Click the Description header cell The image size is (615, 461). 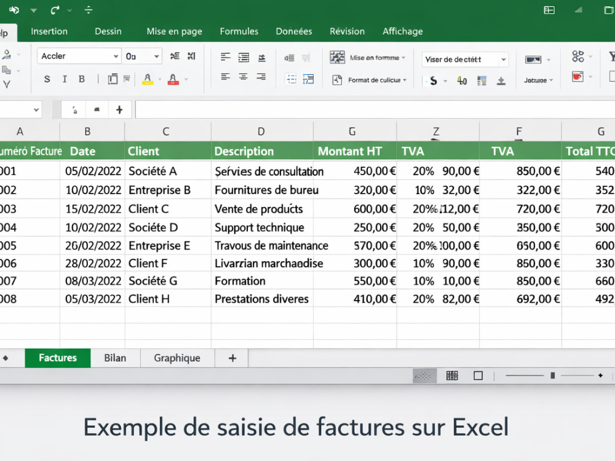tap(262, 151)
